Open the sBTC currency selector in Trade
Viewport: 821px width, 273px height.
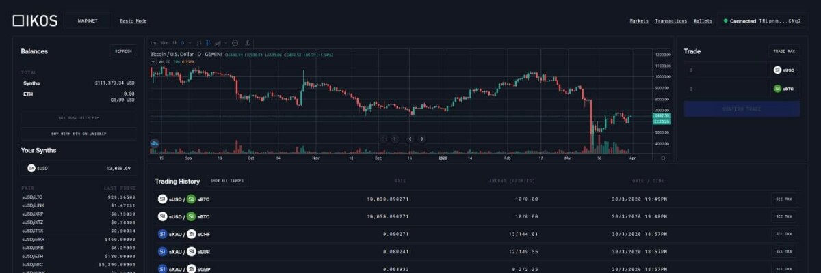783,89
